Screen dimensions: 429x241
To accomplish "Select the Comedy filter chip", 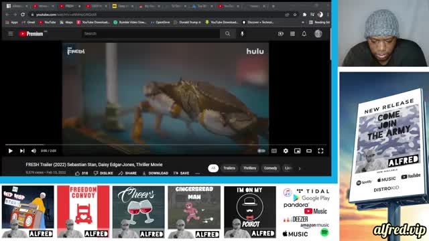I will click(x=270, y=168).
